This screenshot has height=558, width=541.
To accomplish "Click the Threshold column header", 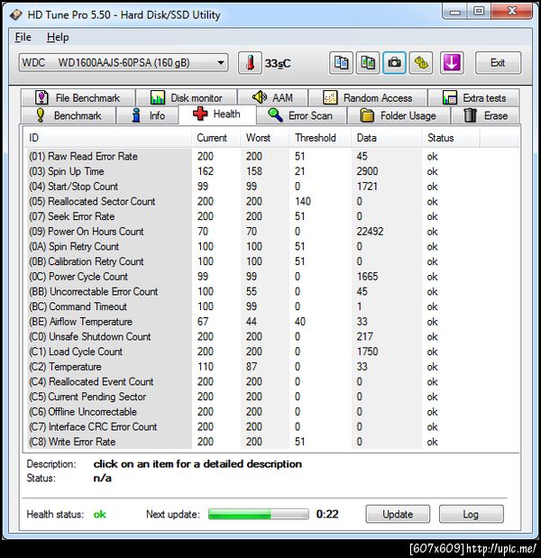I will coord(320,138).
